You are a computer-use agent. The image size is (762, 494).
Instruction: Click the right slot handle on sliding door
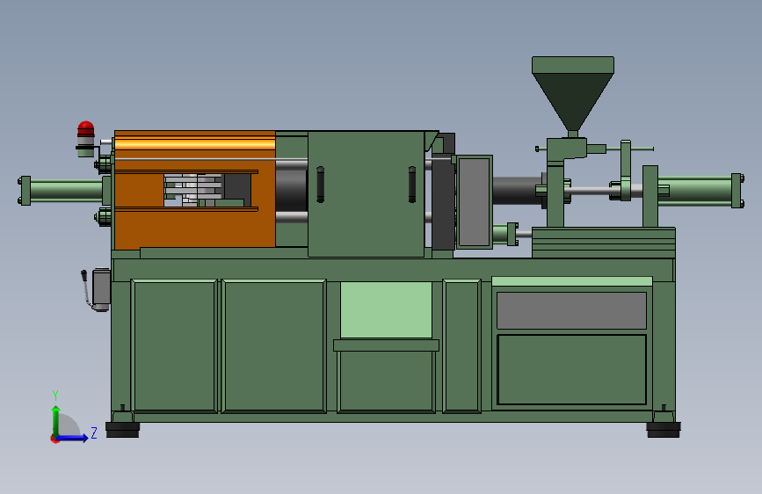click(412, 185)
